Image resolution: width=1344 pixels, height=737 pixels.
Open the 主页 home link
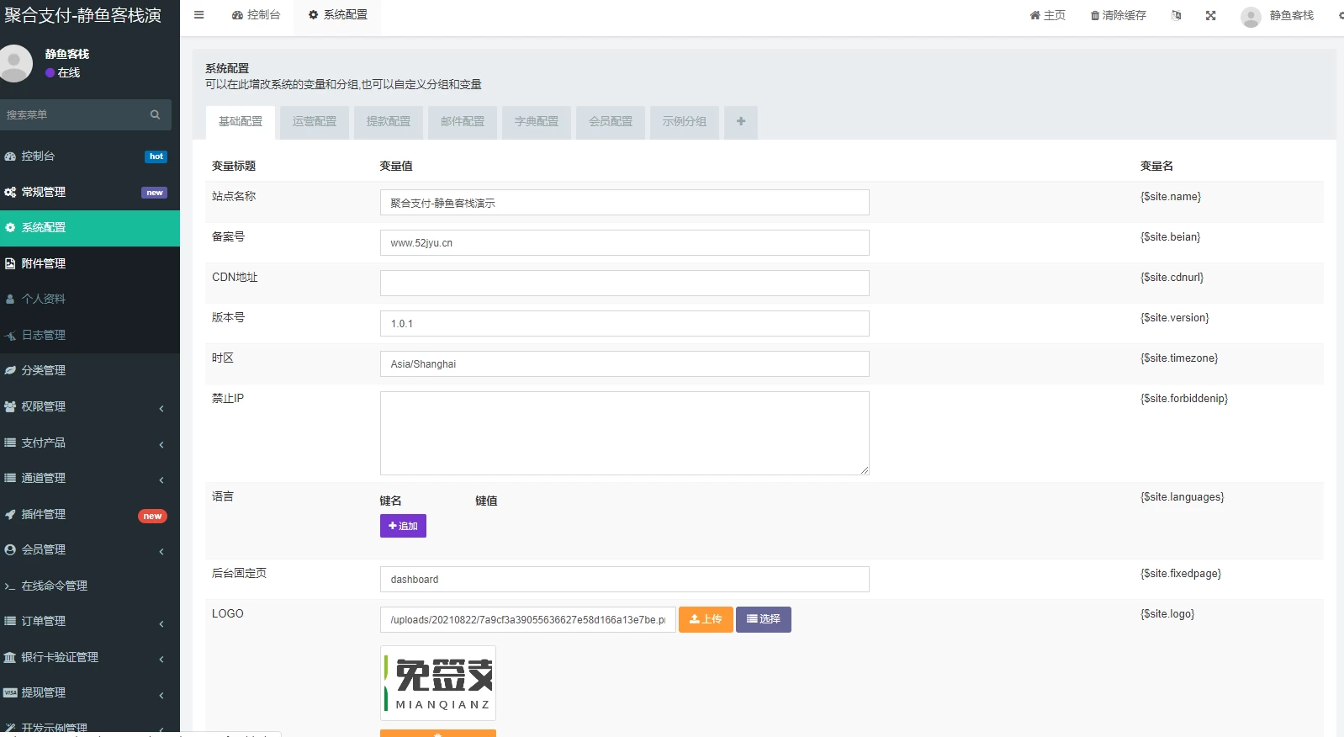tap(1048, 15)
